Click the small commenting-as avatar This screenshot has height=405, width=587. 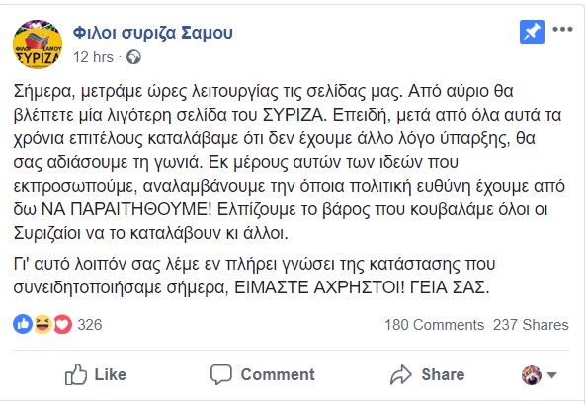coord(532,375)
